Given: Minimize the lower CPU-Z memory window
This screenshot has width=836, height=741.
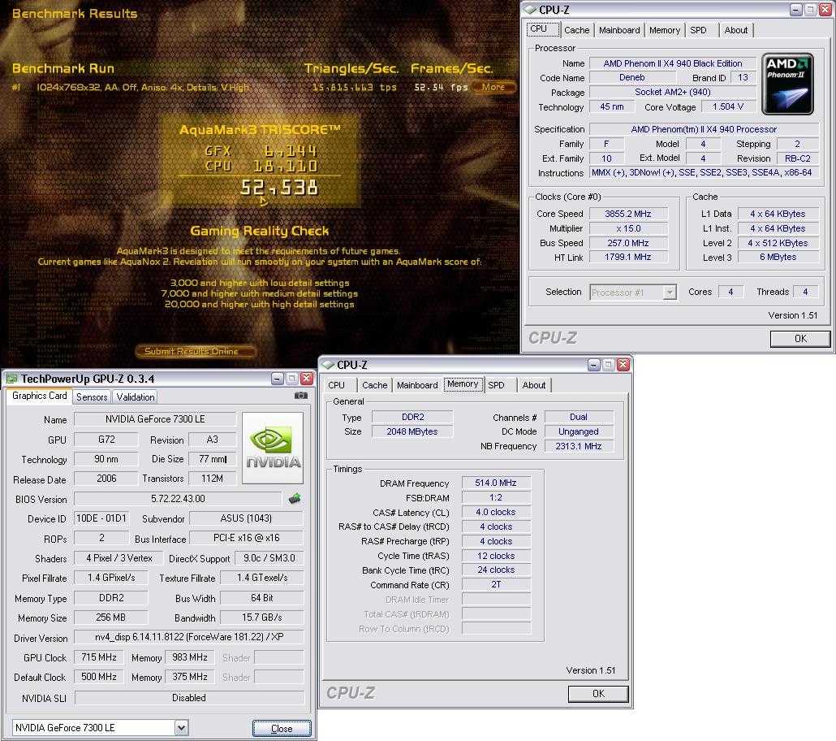Looking at the screenshot, I should [593, 365].
